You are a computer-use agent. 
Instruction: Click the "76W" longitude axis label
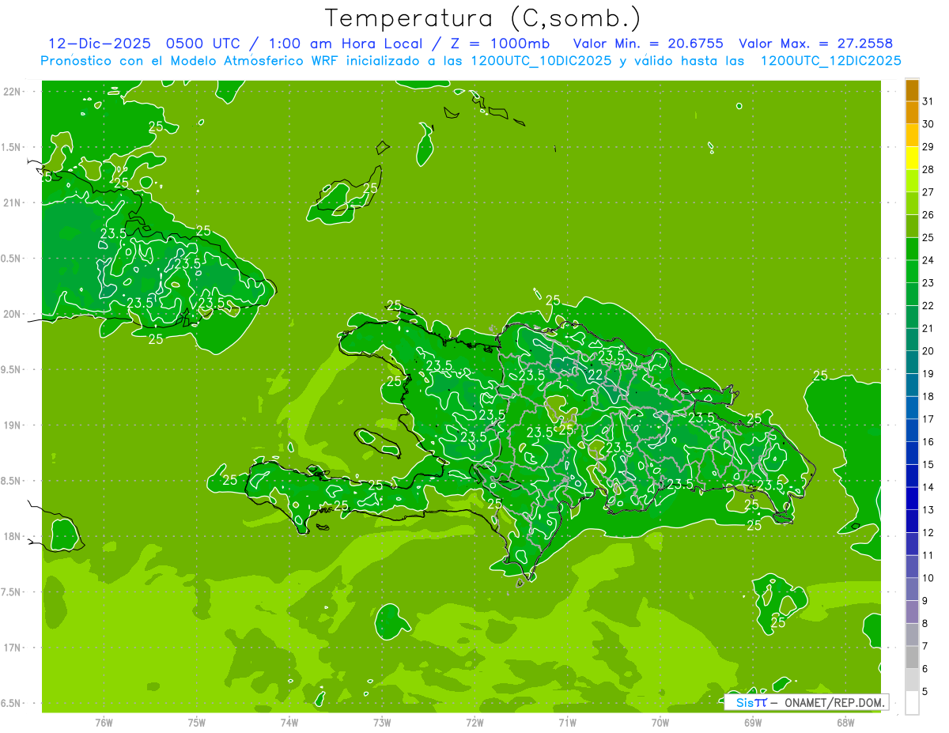(104, 722)
